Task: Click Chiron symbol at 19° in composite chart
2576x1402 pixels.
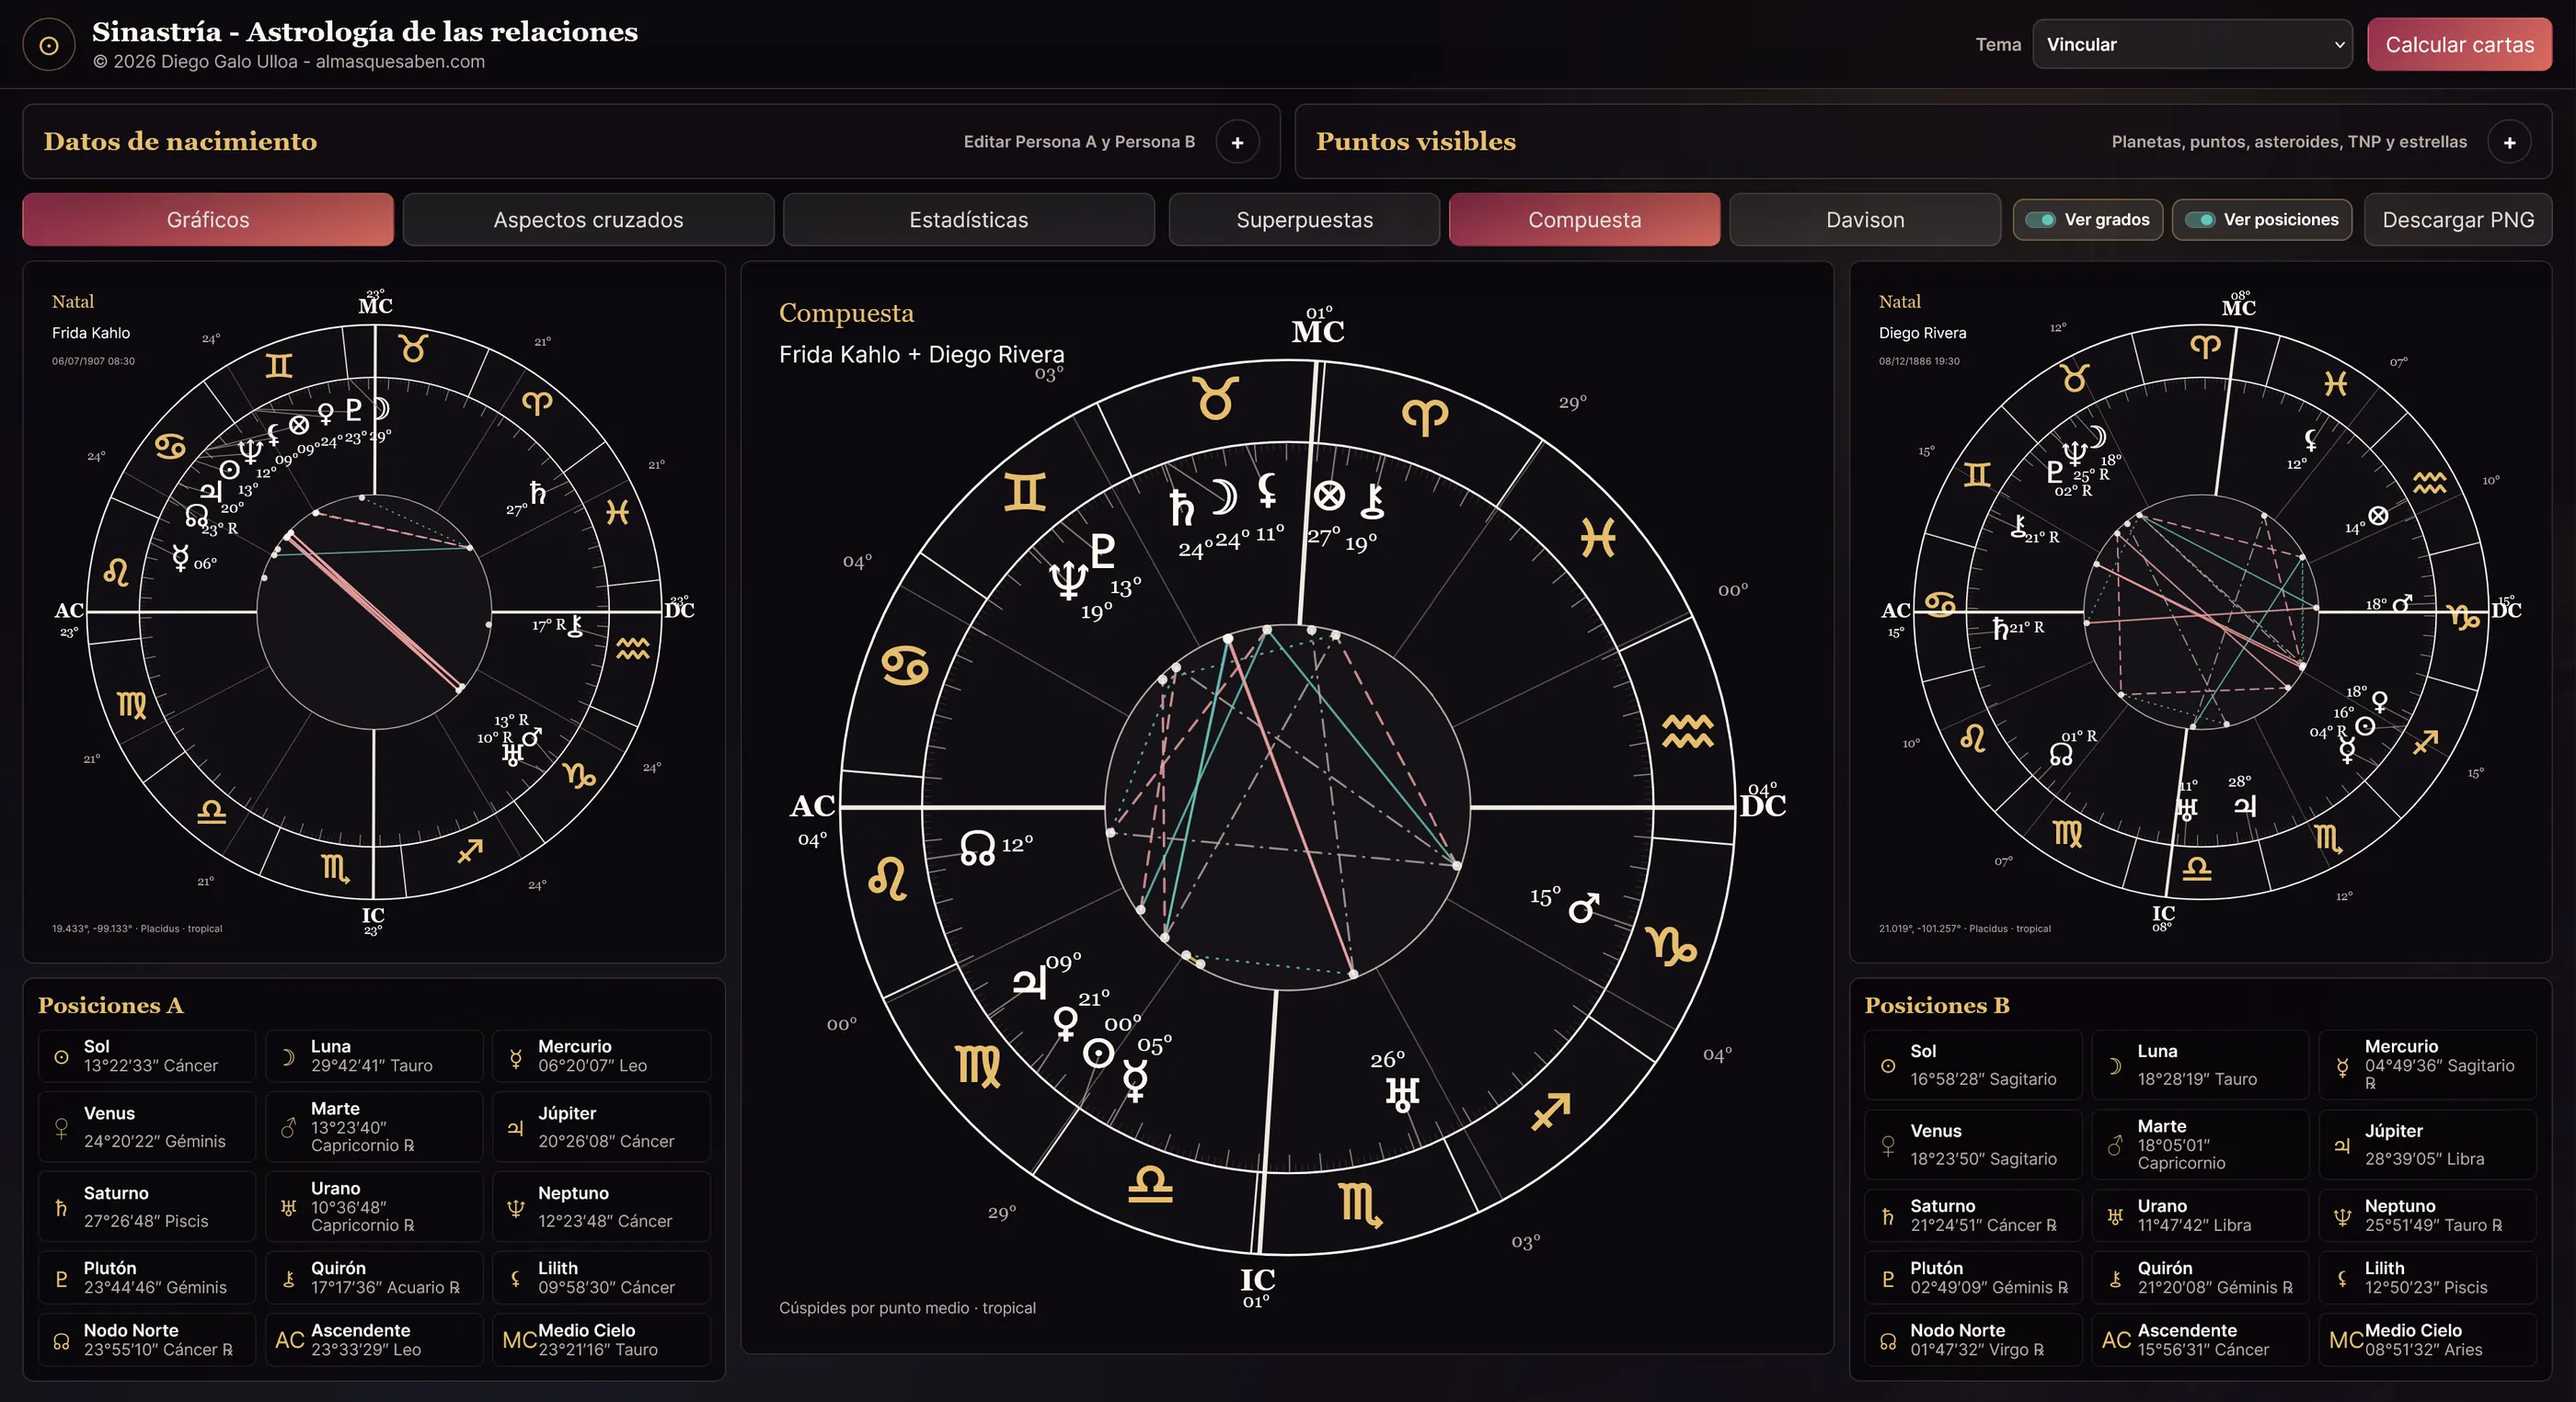Action: coord(1373,502)
